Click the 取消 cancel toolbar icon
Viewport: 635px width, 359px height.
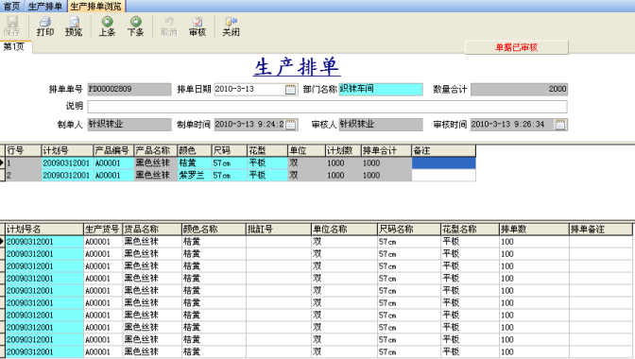point(168,26)
